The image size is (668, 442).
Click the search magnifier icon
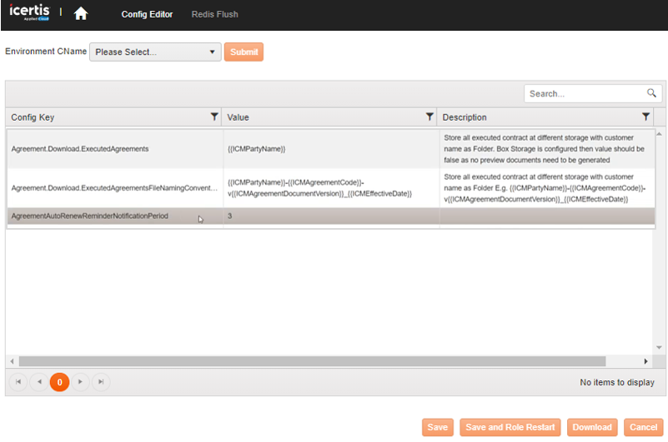click(x=652, y=93)
